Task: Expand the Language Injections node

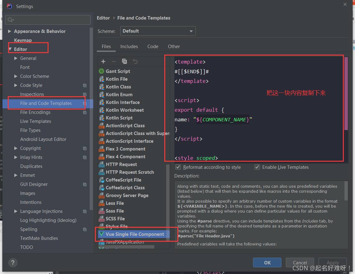Action: (16, 211)
